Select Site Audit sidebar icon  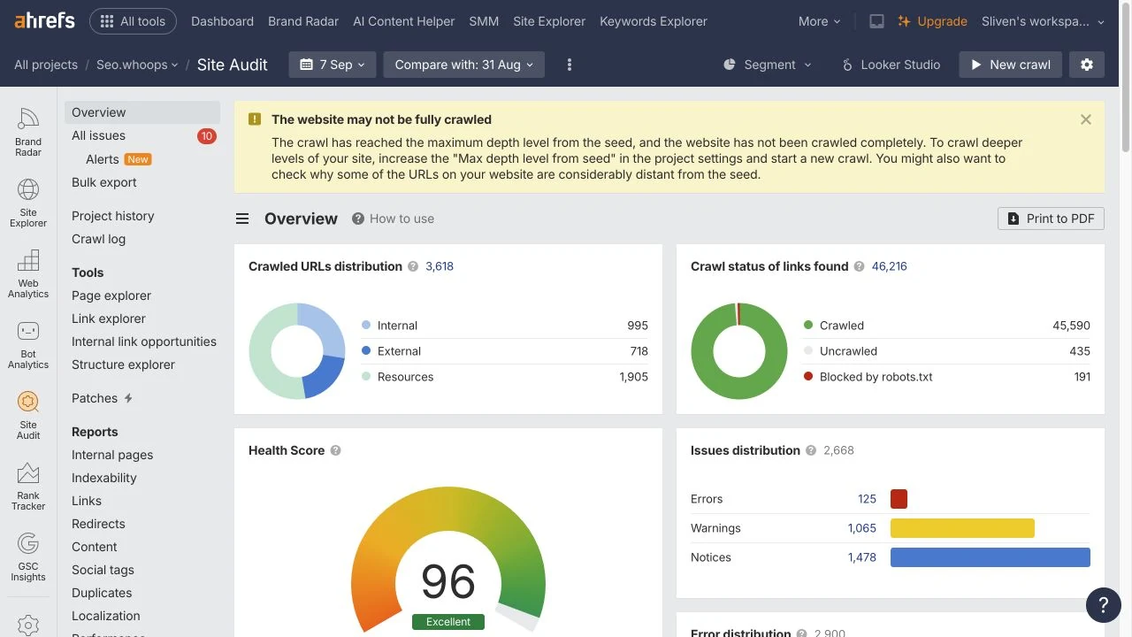tap(28, 416)
